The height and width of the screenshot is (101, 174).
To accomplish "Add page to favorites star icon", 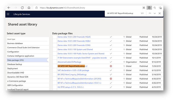I will pyautogui.click(x=160, y=8).
